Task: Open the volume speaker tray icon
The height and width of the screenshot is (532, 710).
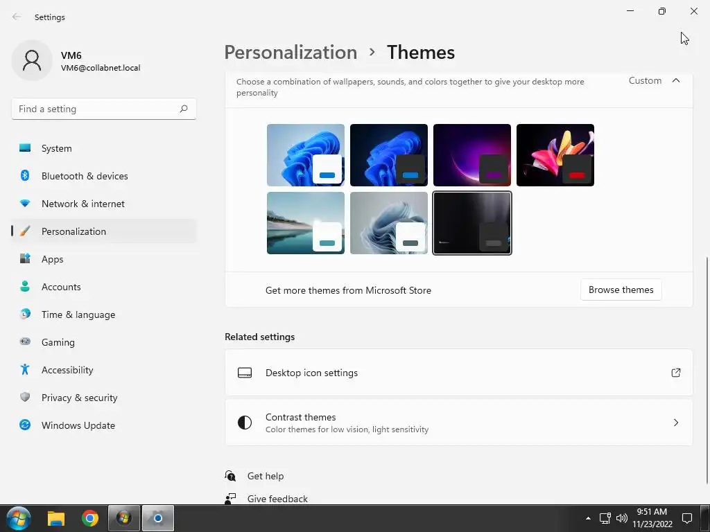Action: tap(622, 518)
